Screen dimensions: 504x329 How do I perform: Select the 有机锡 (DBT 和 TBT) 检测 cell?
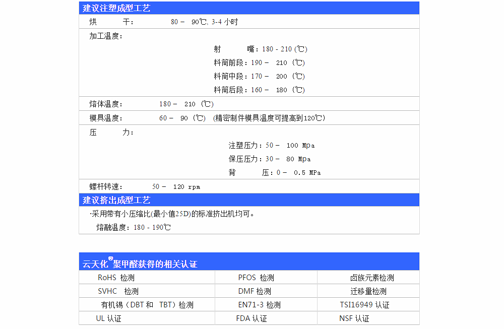click(147, 305)
